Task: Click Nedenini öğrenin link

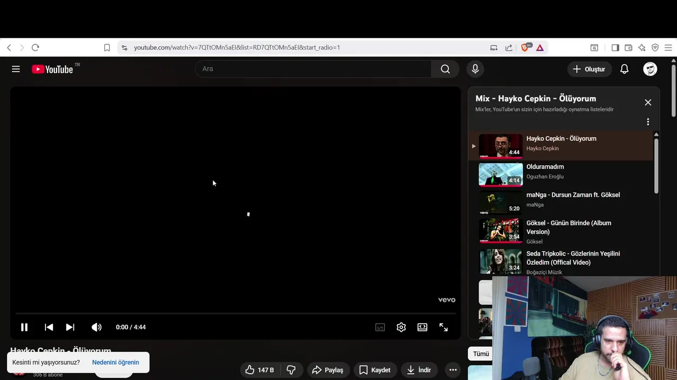Action: (x=115, y=363)
